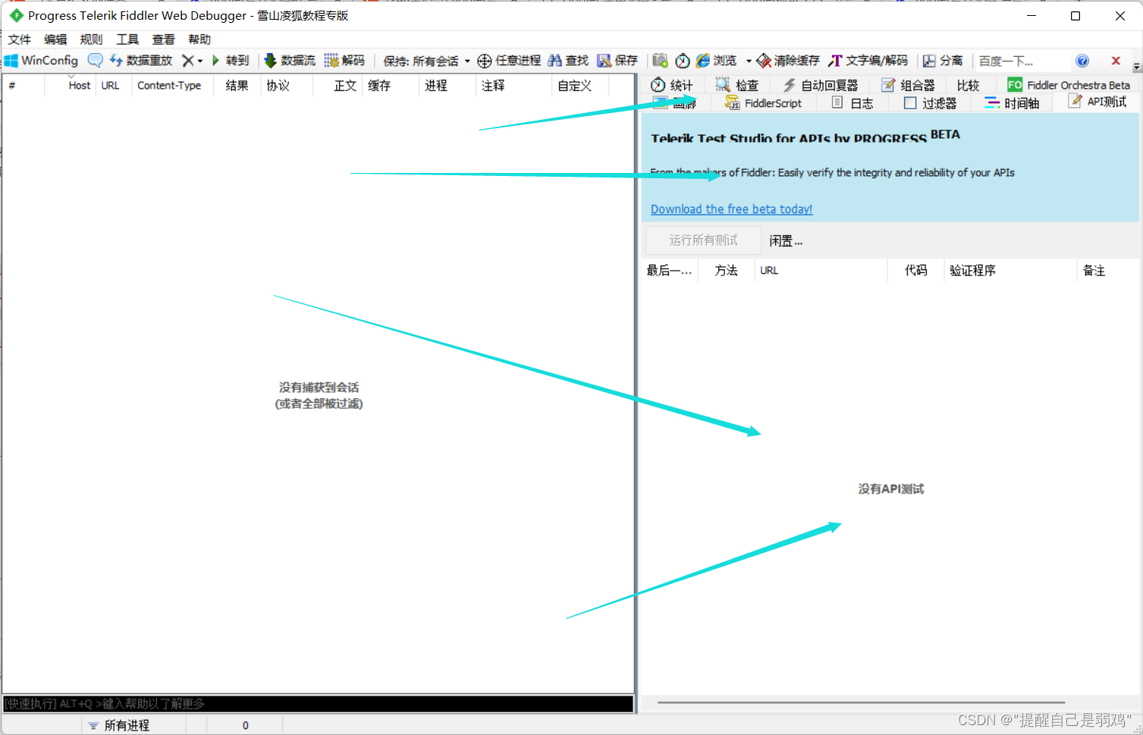The image size is (1143, 735).
Task: Click the stopwatch timer toolbar icon
Action: click(683, 61)
